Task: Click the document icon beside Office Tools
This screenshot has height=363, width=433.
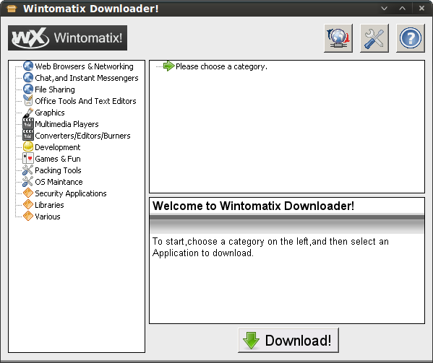Action: [x=28, y=100]
